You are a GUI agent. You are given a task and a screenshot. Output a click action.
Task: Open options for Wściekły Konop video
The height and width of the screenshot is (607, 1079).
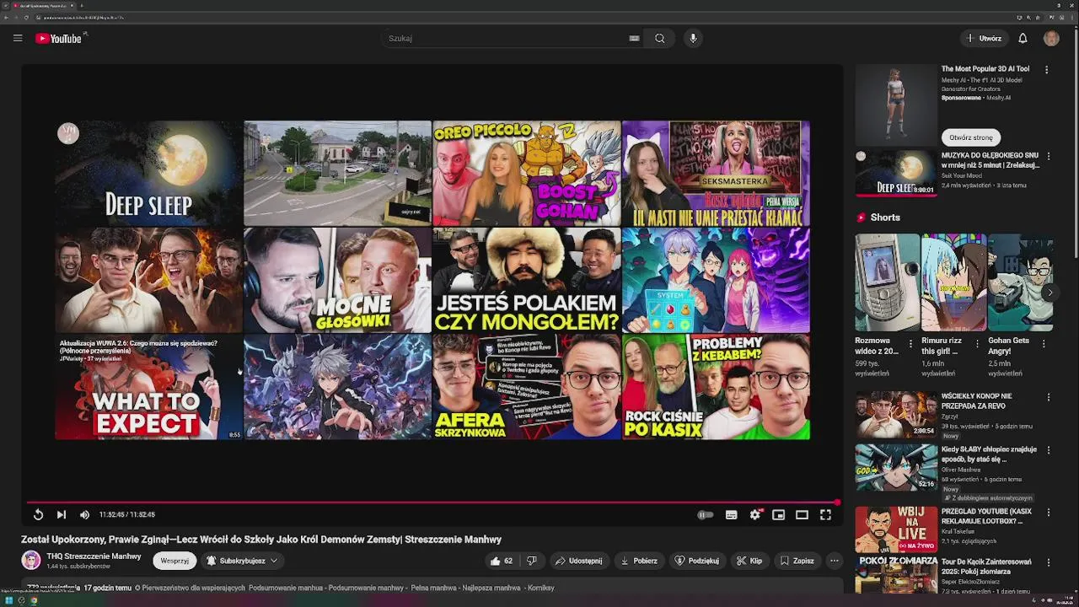point(1049,397)
